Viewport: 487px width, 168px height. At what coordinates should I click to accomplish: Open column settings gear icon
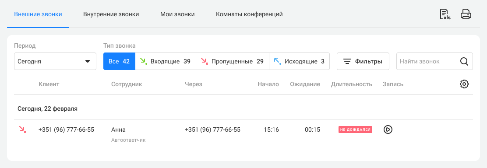pyautogui.click(x=464, y=84)
